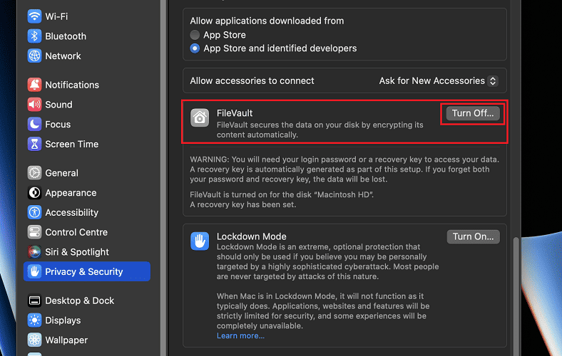Open the Focus moon icon
Screen dimensions: 562x356
(x=34, y=124)
